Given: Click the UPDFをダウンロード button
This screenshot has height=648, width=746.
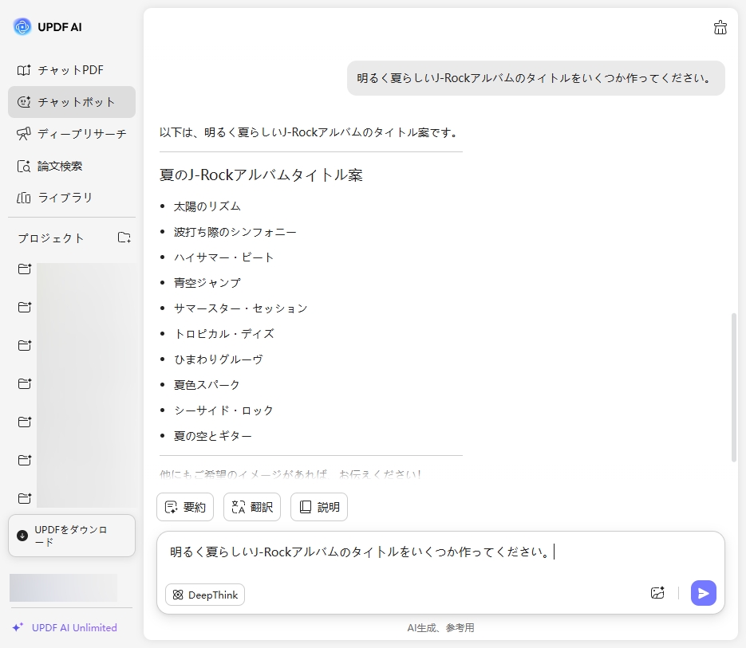Looking at the screenshot, I should [72, 536].
